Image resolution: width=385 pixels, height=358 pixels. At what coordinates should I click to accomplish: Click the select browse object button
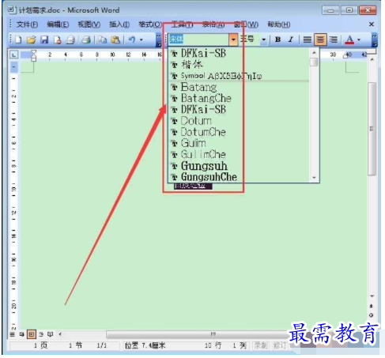coord(372,315)
